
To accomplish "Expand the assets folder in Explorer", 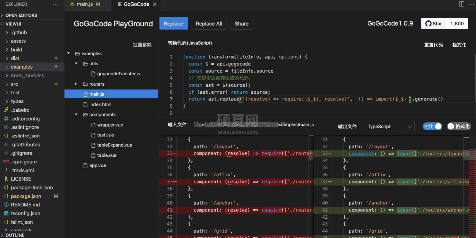I will [x=32, y=41].
